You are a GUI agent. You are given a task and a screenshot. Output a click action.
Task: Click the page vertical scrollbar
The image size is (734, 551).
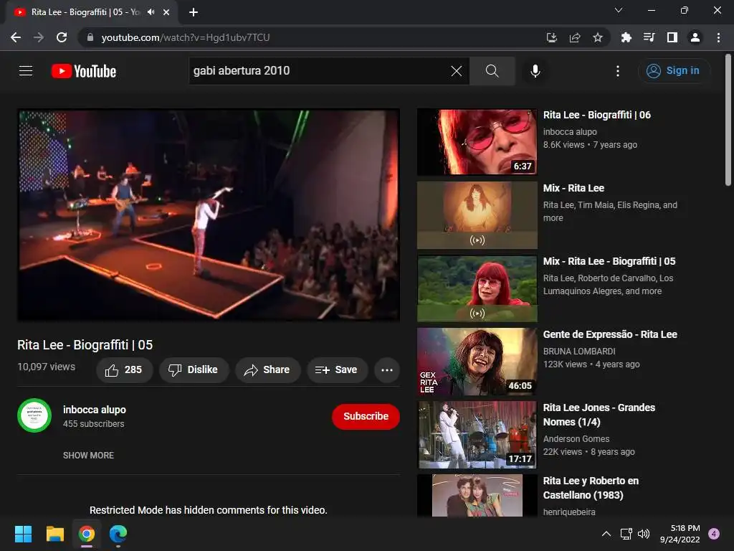[x=728, y=121]
